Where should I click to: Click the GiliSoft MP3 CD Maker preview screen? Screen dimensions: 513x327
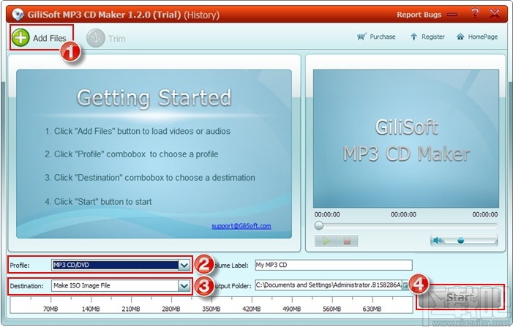[x=406, y=139]
